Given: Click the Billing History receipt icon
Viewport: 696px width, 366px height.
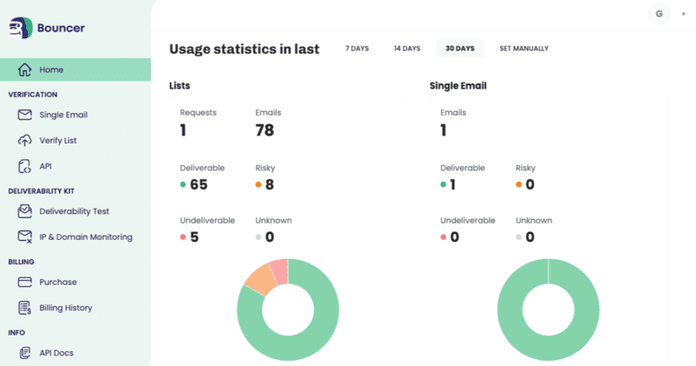Looking at the screenshot, I should coord(24,308).
